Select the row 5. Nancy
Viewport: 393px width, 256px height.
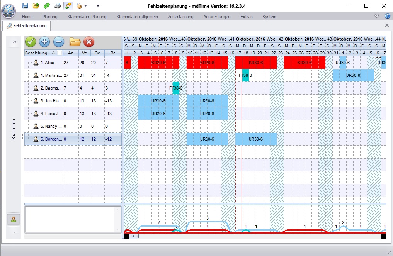73,126
